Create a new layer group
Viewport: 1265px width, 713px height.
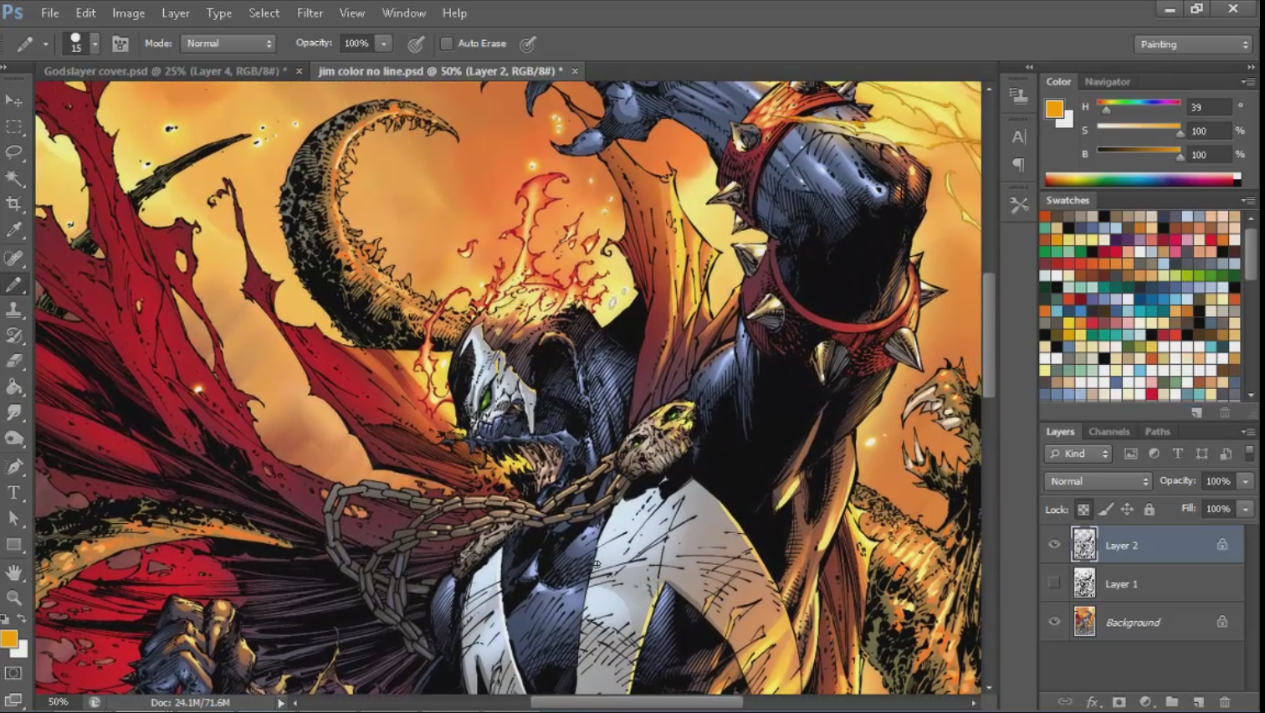tap(1172, 702)
